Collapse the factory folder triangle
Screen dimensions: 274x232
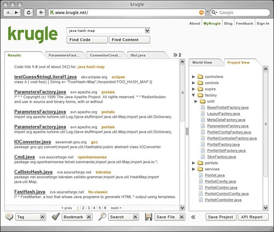click(194, 95)
